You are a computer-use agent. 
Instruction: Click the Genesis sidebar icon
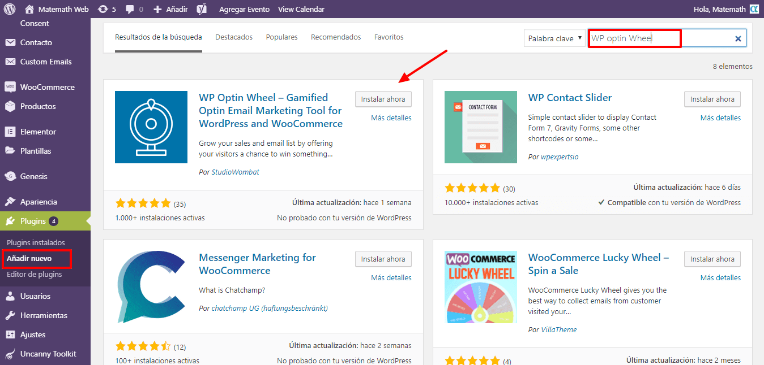click(x=10, y=176)
